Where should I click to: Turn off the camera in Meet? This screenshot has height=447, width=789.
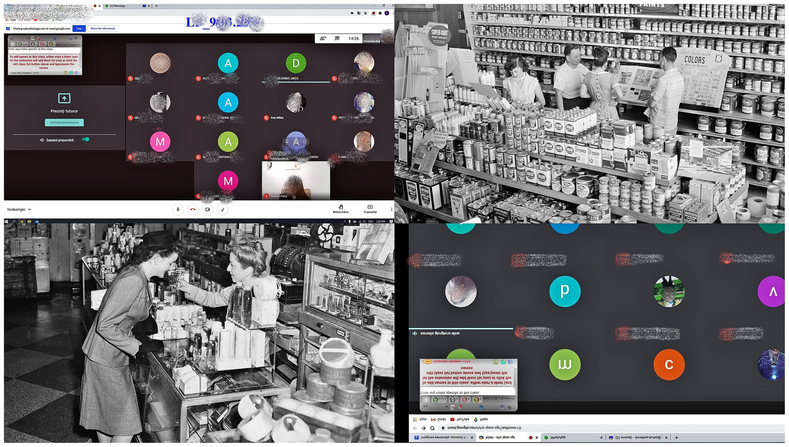(x=207, y=210)
